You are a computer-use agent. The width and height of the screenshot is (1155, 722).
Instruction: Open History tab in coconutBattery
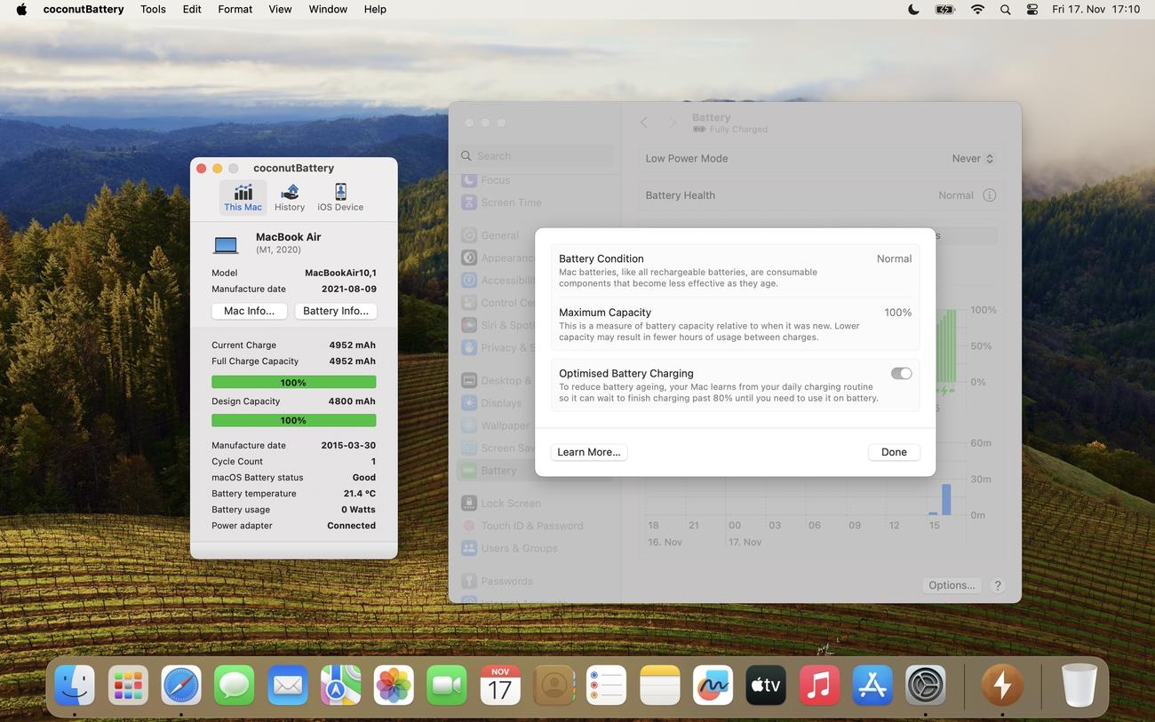(290, 197)
